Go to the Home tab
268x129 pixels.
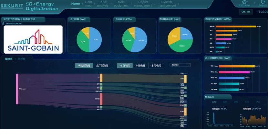pyautogui.click(x=76, y=4)
